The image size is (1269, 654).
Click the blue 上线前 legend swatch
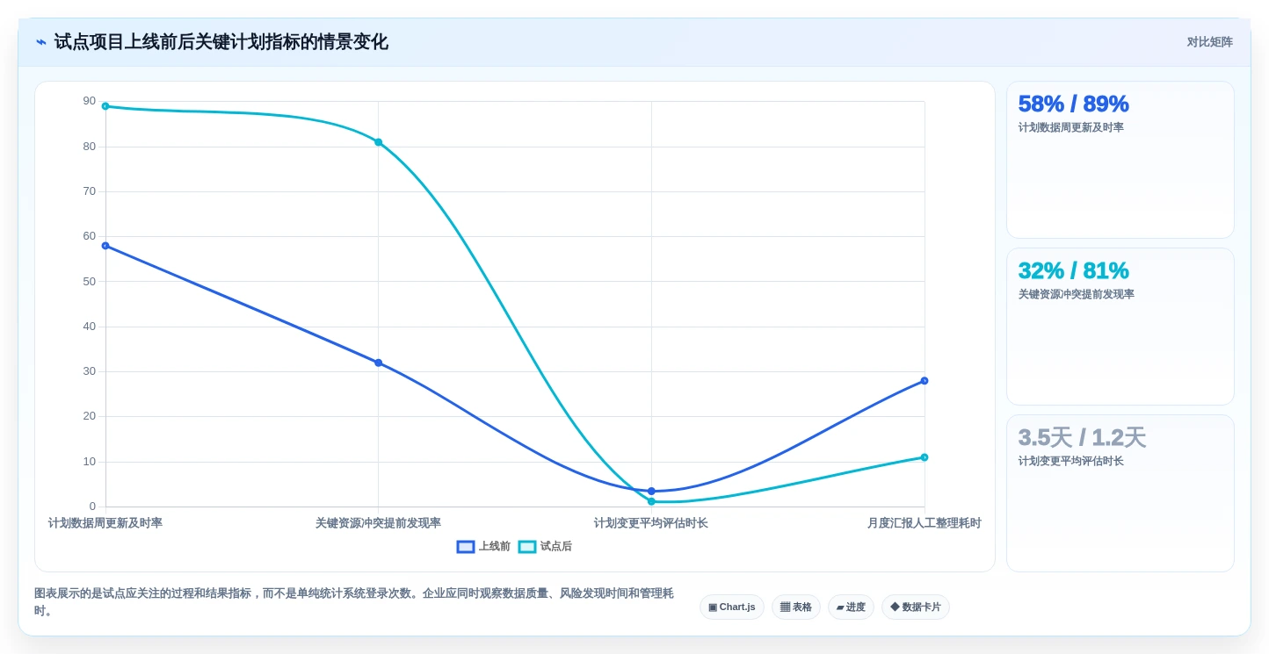[466, 547]
